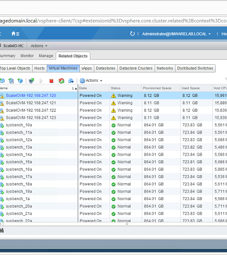This screenshot has height=255, width=227.
Task: Click the Migrate virtual machine icon
Action: coord(71,80)
